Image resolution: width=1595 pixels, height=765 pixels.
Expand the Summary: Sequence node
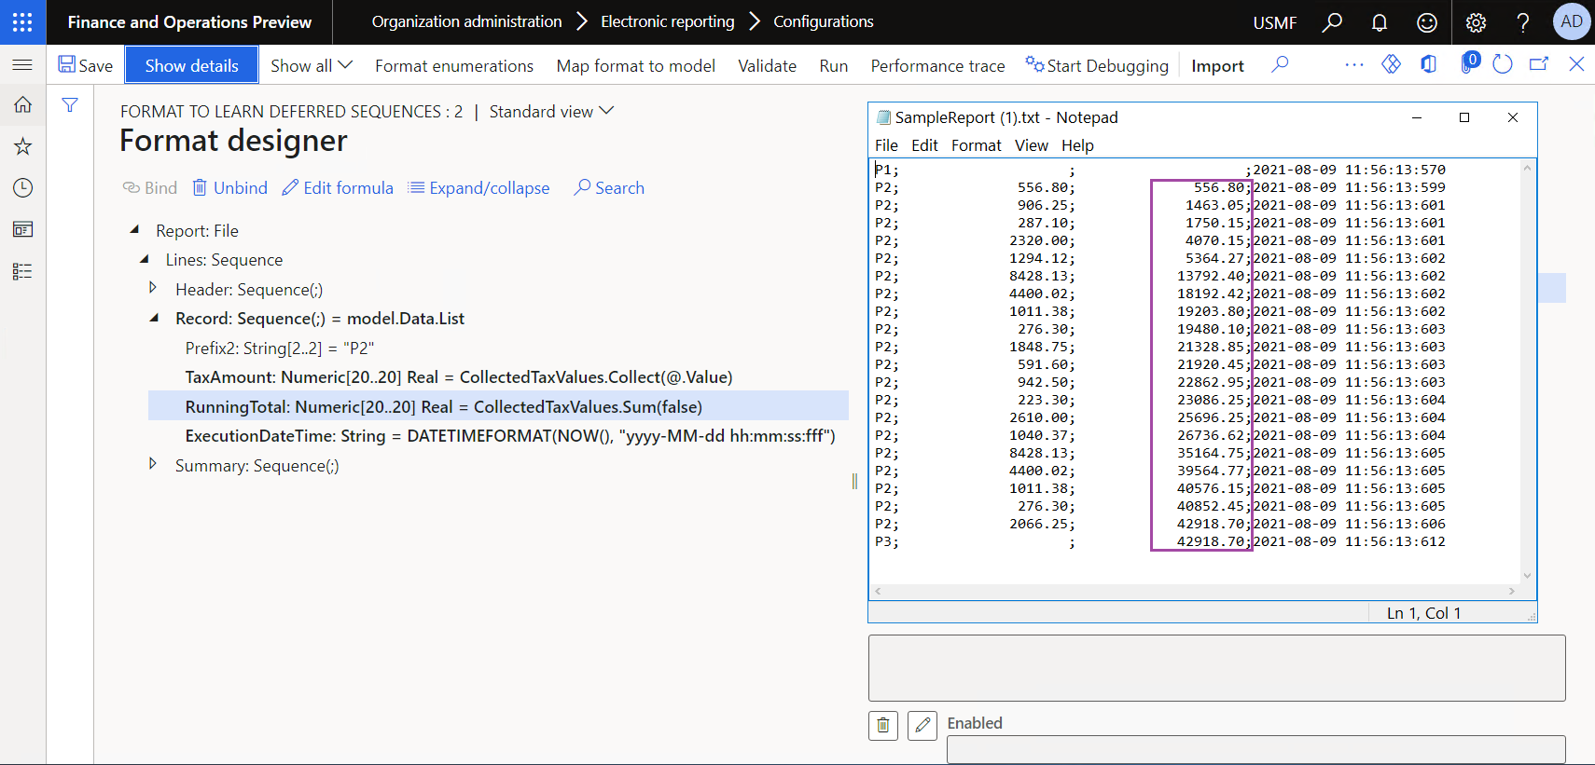153,464
